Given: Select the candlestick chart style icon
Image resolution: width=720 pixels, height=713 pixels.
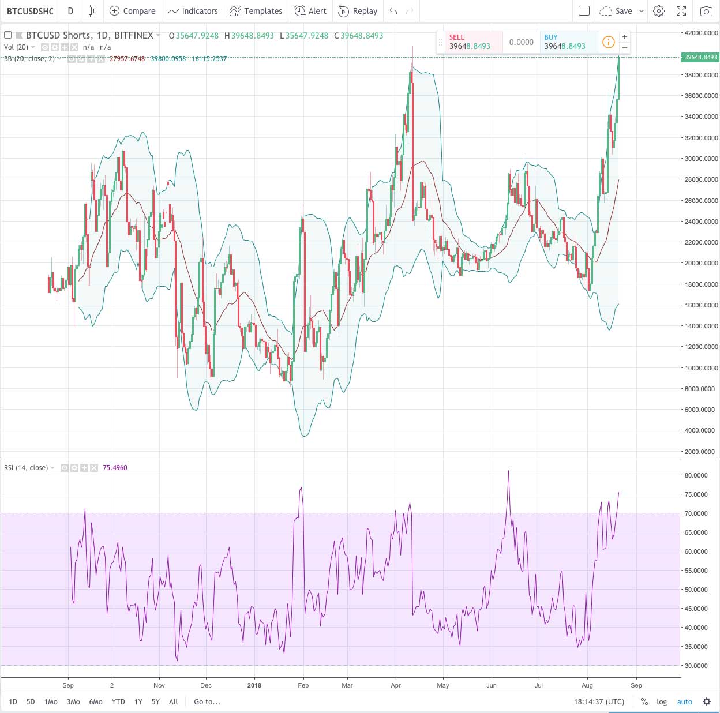Looking at the screenshot, I should 92,10.
